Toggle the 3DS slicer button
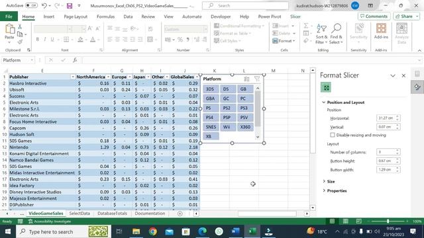 211,89
